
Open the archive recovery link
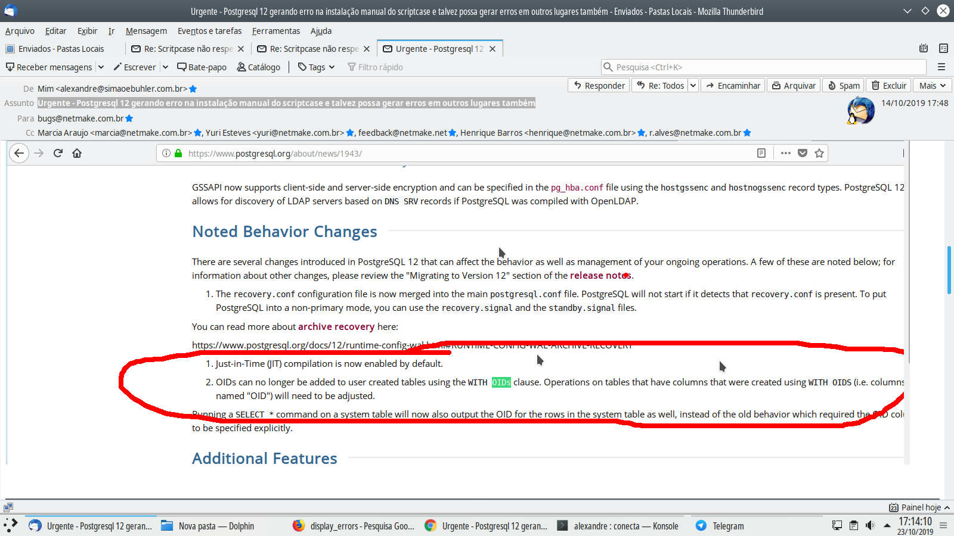pyautogui.click(x=336, y=326)
